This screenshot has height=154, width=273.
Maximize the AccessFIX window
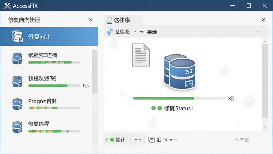tap(249, 6)
